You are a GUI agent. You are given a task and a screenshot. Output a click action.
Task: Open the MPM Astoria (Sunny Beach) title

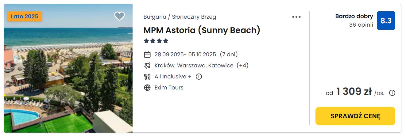(x=202, y=30)
